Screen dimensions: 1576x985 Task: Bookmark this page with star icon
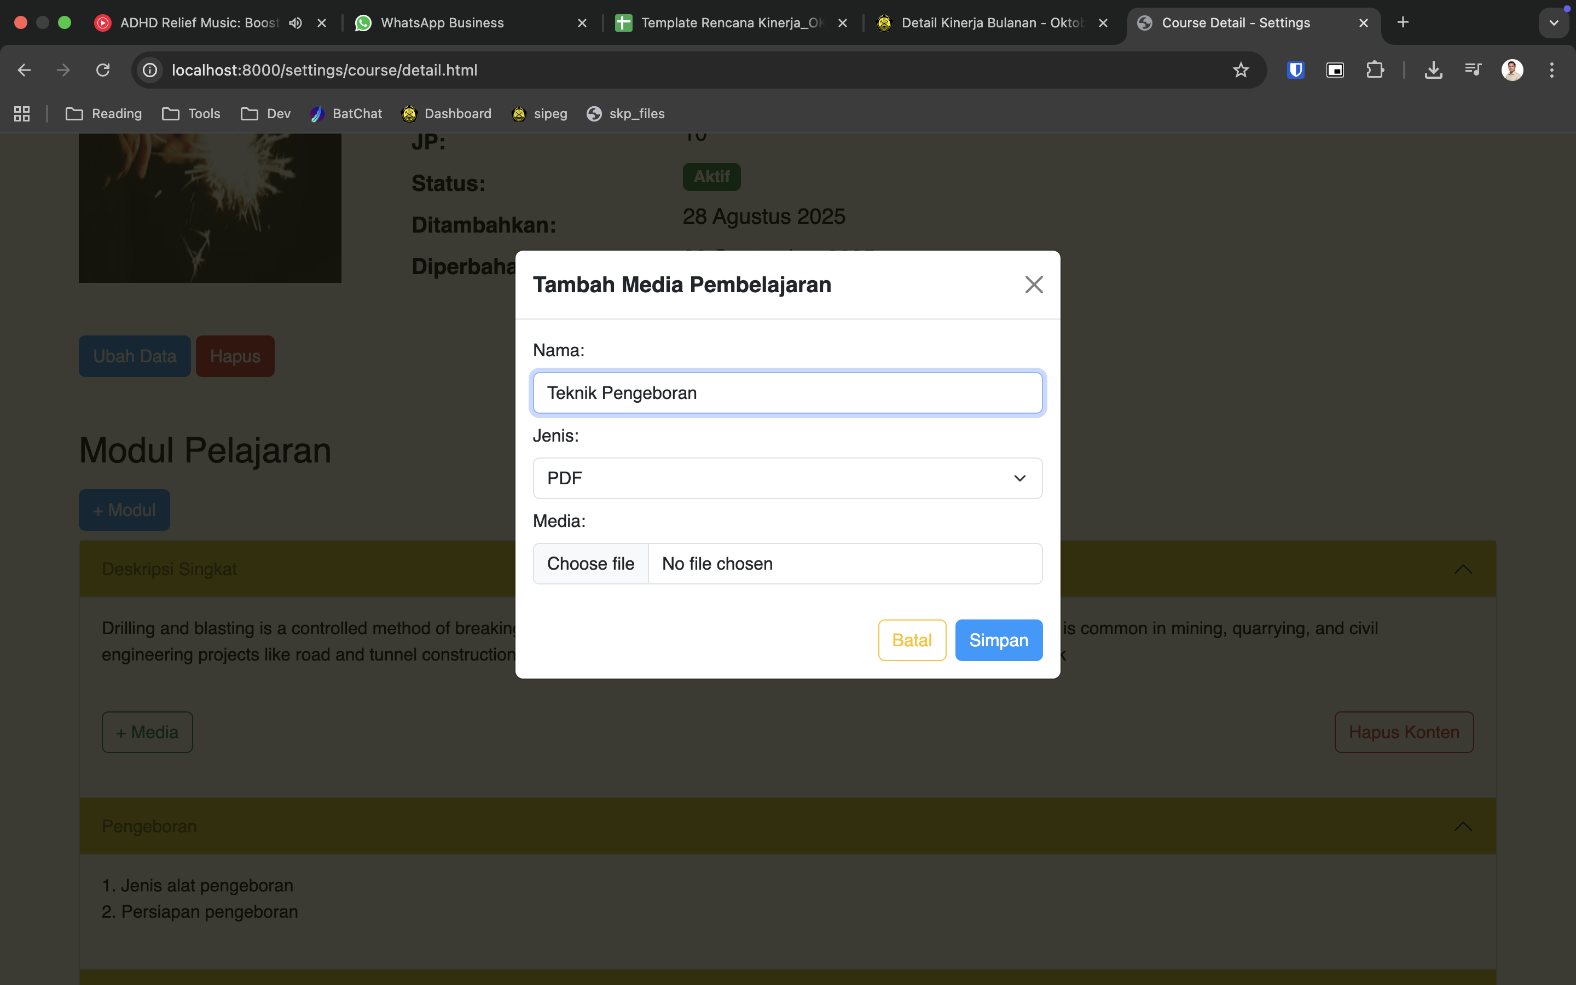pos(1241,69)
